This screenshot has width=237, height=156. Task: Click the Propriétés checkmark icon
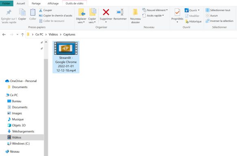coord(177,12)
